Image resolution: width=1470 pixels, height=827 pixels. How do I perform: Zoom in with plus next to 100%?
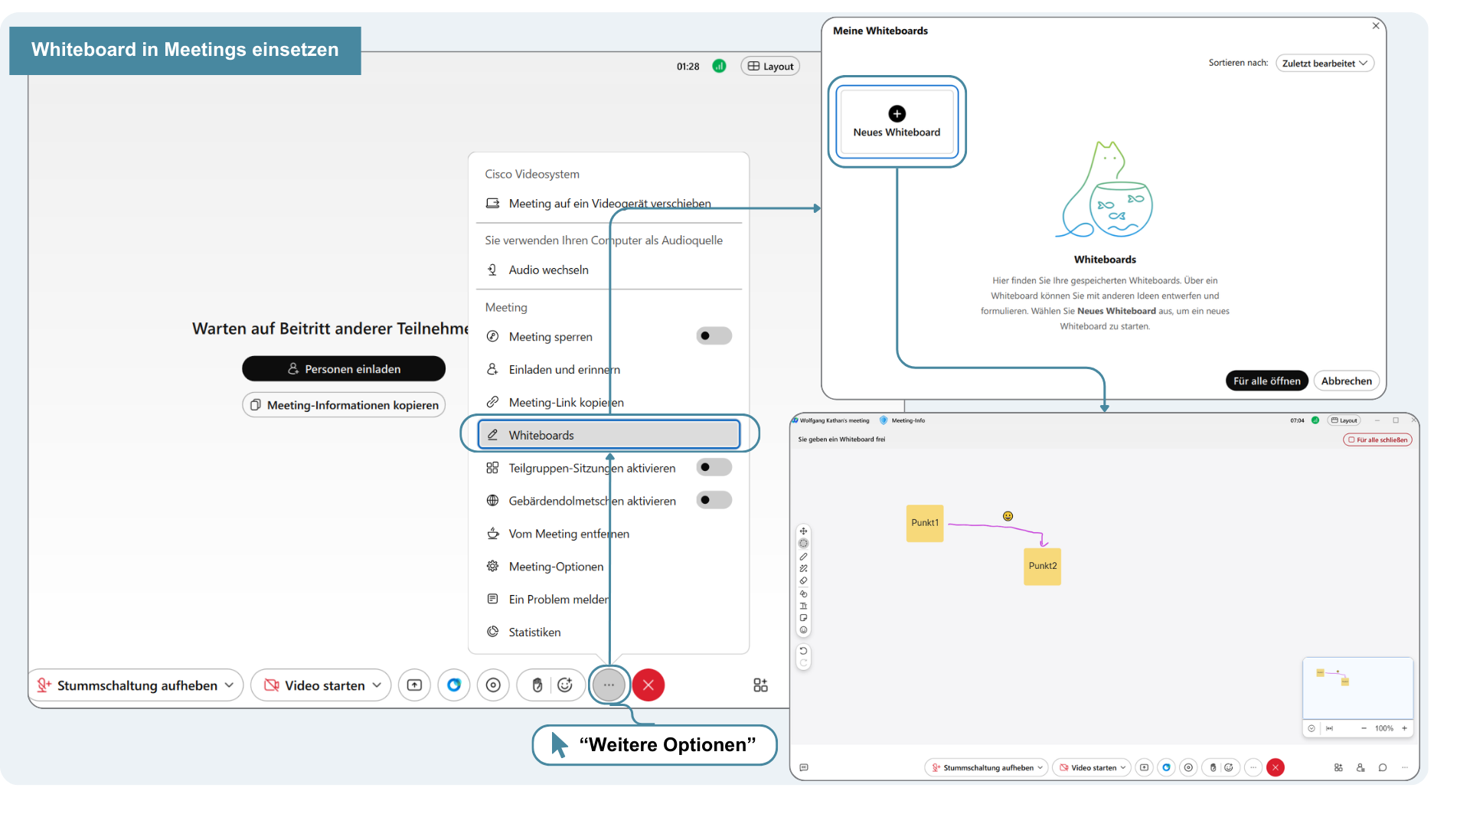coord(1404,728)
